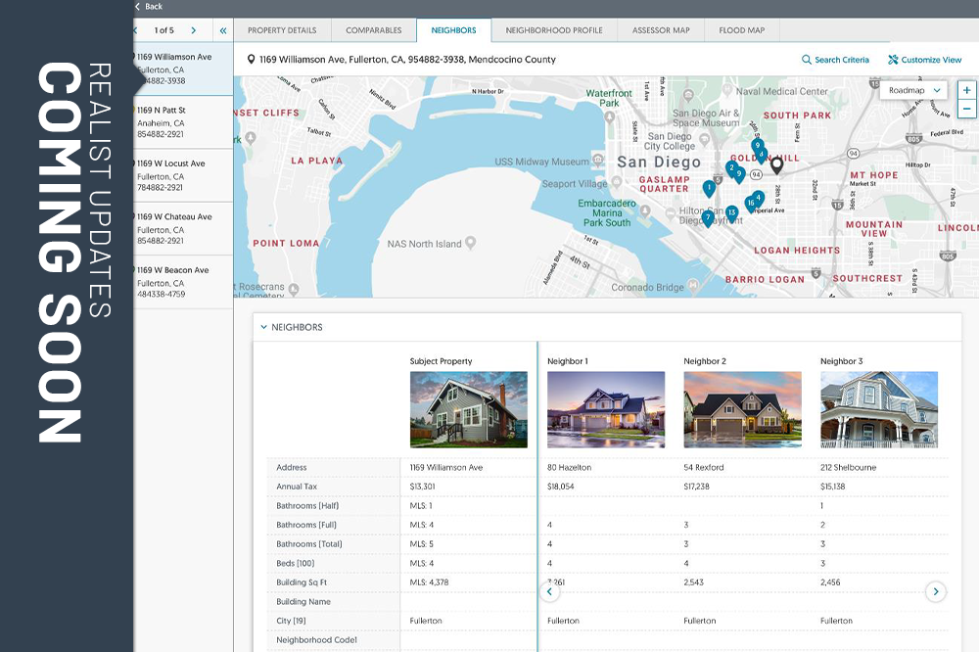Open the Subject Property photo
979x652 pixels.
click(x=469, y=409)
